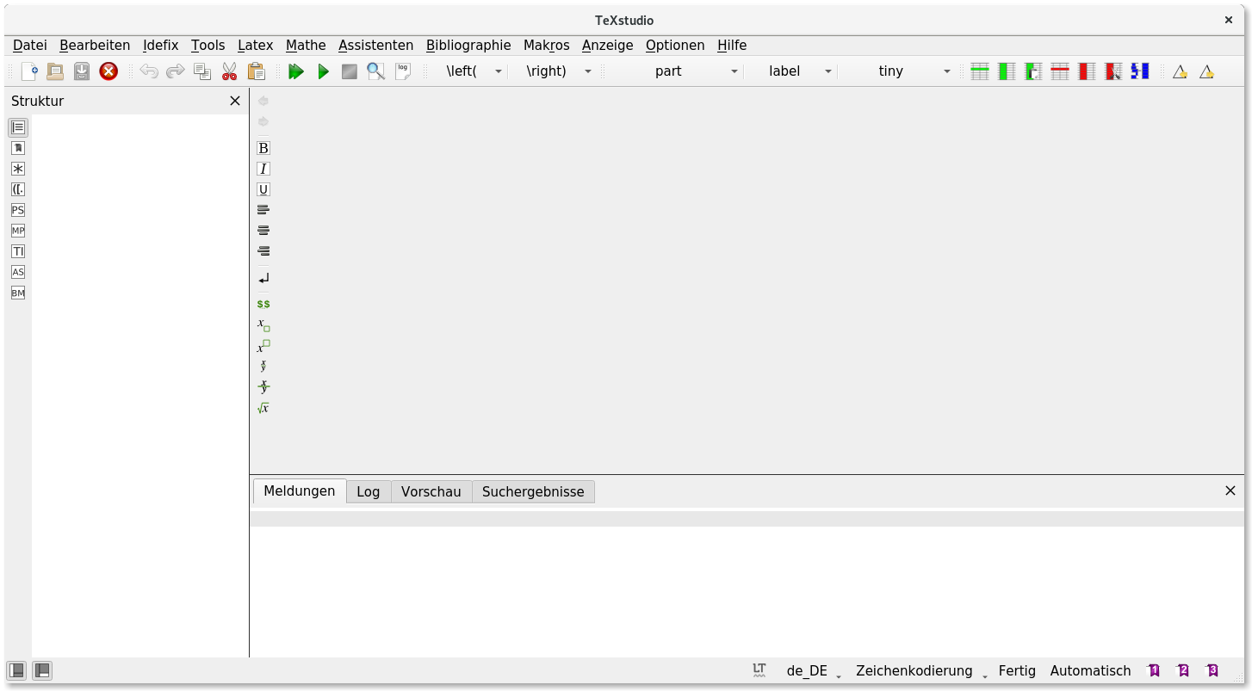Show the structure view in the side panel
Image resolution: width=1252 pixels, height=691 pixels.
pos(18,127)
